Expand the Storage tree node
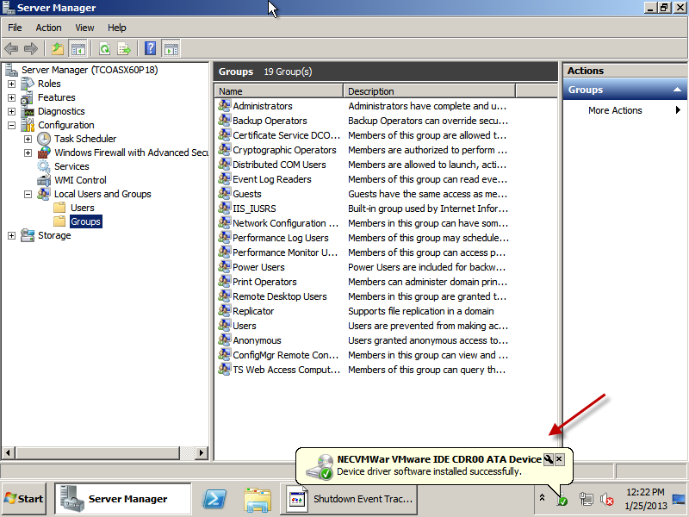Image resolution: width=689 pixels, height=517 pixels. [x=11, y=235]
